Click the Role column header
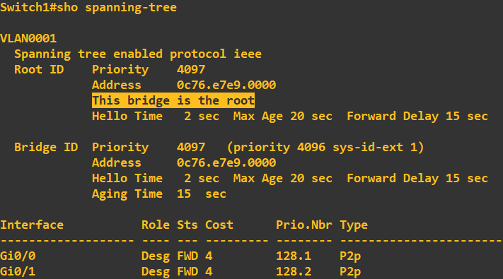This screenshot has height=279, width=503. tap(156, 225)
